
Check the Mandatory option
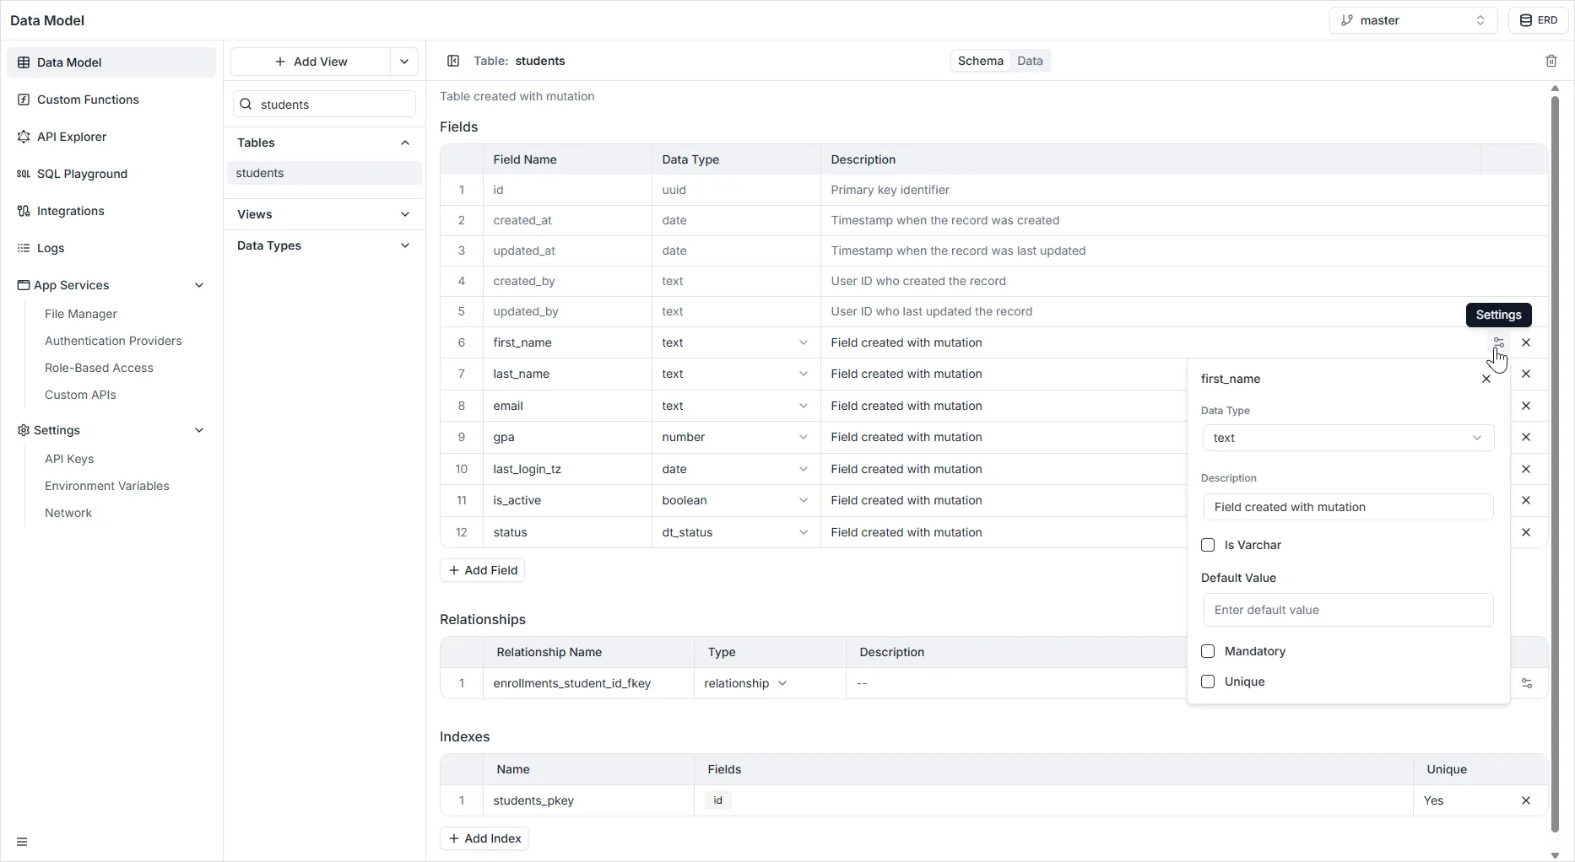coord(1208,651)
